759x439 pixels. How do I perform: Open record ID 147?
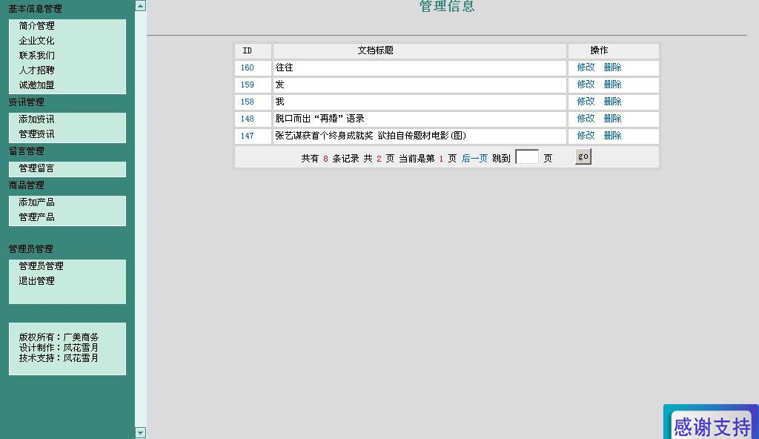point(248,136)
